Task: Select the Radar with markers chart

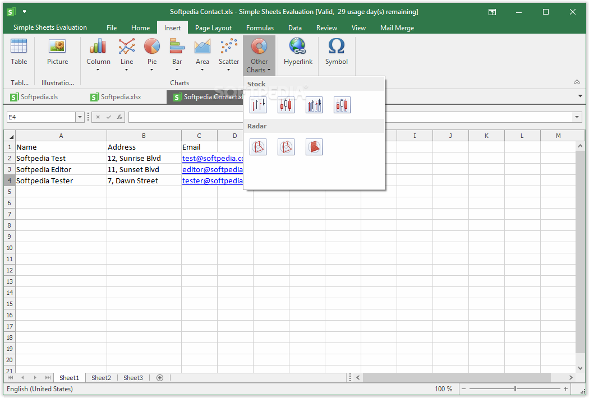Action: (x=286, y=147)
